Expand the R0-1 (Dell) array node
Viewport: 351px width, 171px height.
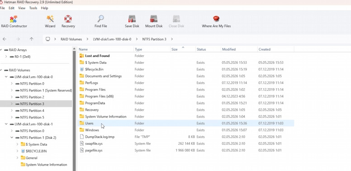[x=6, y=57]
